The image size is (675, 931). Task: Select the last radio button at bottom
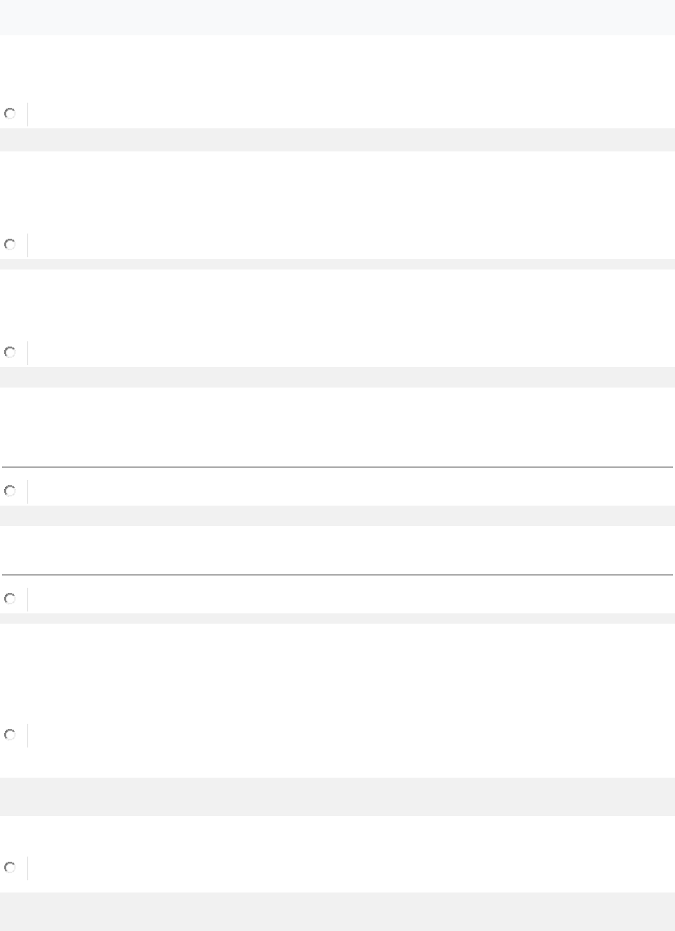[10, 867]
